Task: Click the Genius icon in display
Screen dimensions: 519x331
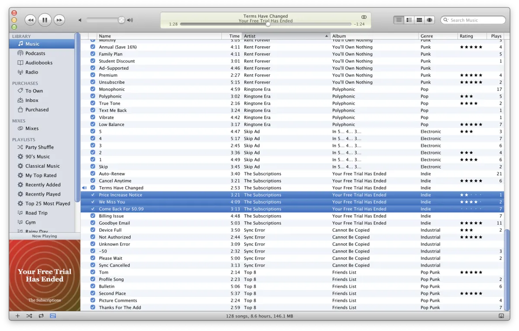Action: 364,17
